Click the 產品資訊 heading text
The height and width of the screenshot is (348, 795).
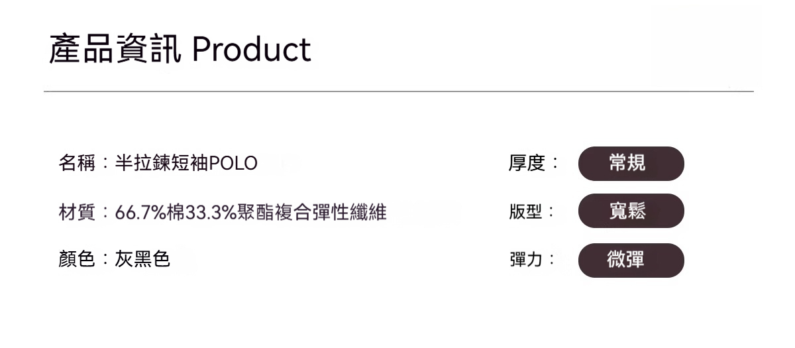point(115,50)
